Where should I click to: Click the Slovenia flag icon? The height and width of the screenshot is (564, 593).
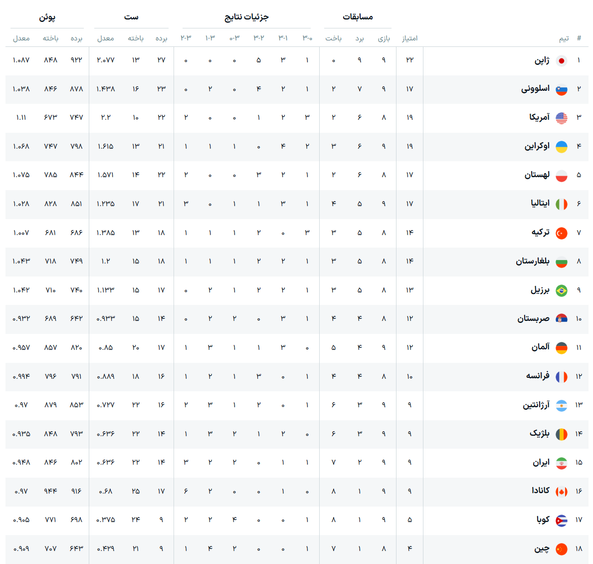coord(561,89)
